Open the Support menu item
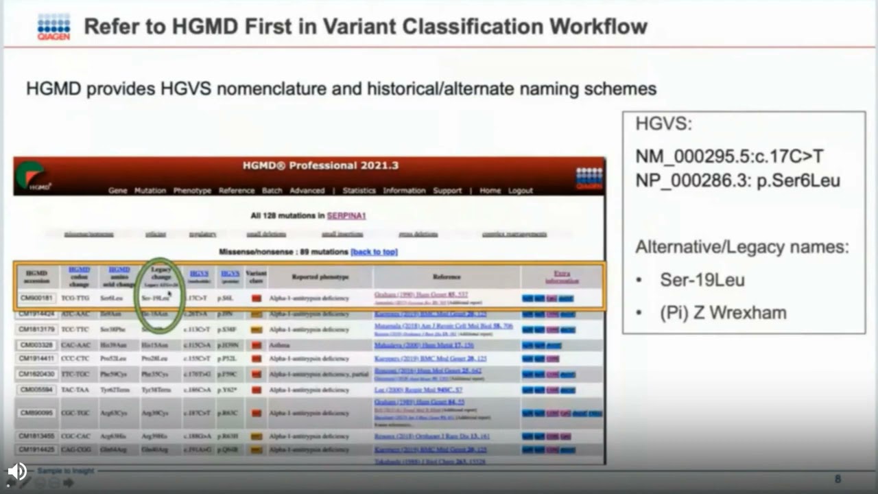The image size is (878, 494). click(447, 191)
